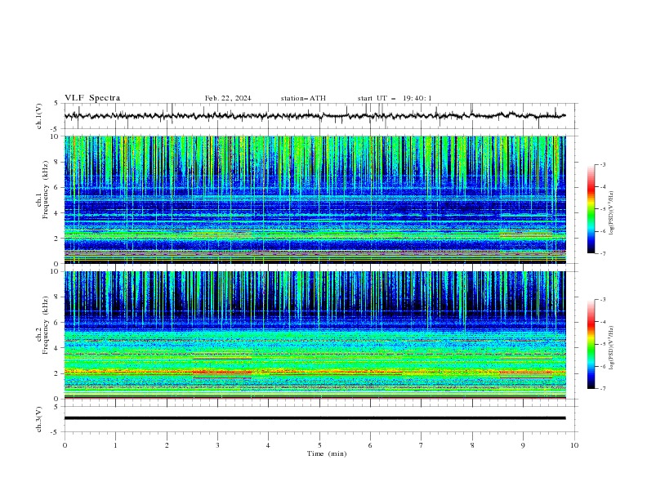The height and width of the screenshot is (500, 647).
Task: Click the time-axis tick label "6"
Action: (370, 445)
